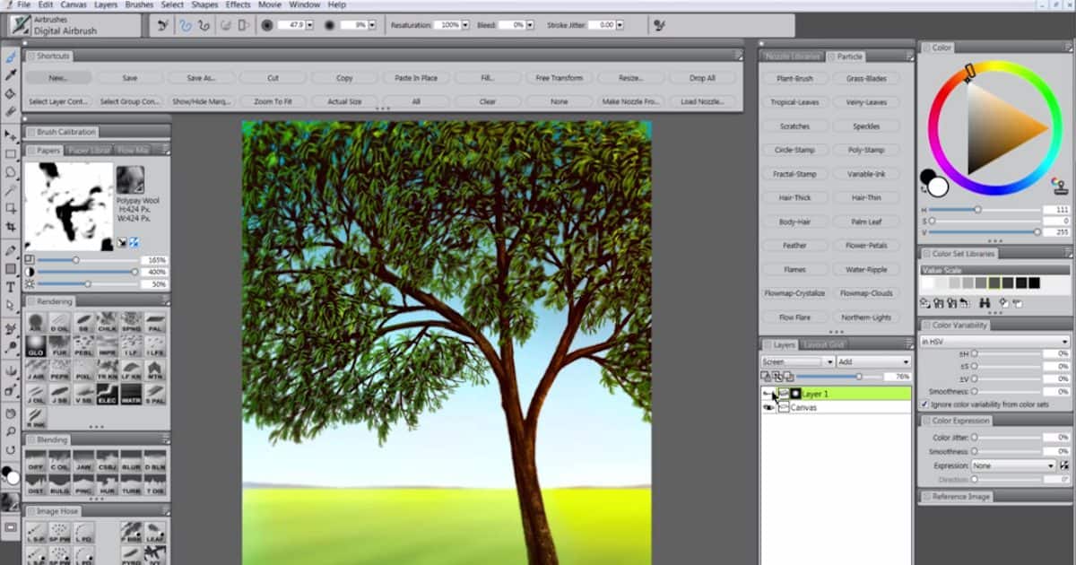1076x565 pixels.
Task: Uncheck Ignore color variability from color sets
Action: 925,404
